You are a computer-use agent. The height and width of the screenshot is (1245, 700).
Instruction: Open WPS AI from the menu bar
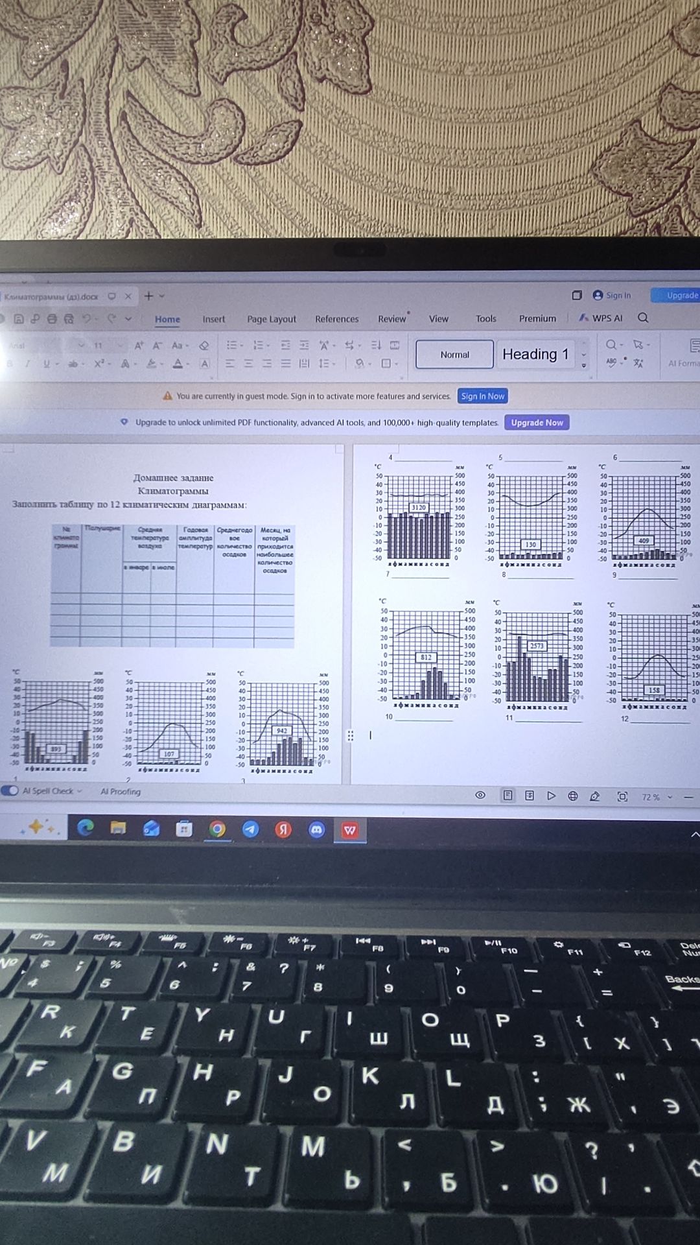[601, 318]
